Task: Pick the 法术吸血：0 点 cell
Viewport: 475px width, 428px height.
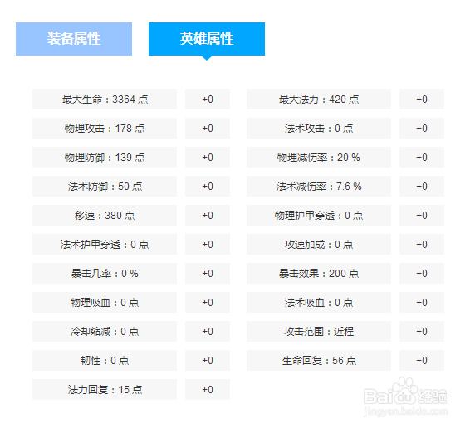Action: (x=319, y=303)
